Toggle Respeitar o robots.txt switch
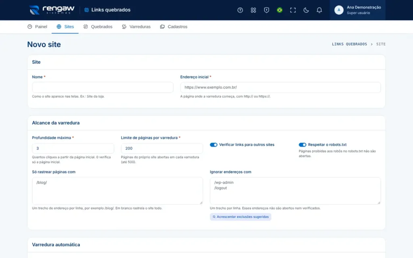This screenshot has width=413, height=258. 302,145
